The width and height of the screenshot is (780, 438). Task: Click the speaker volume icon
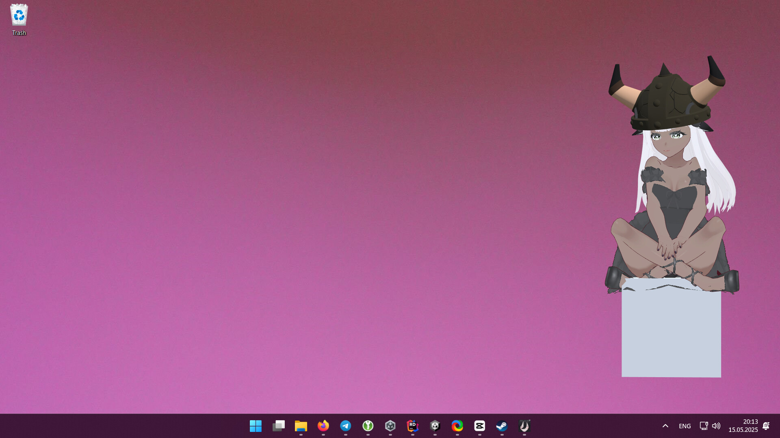(x=716, y=426)
